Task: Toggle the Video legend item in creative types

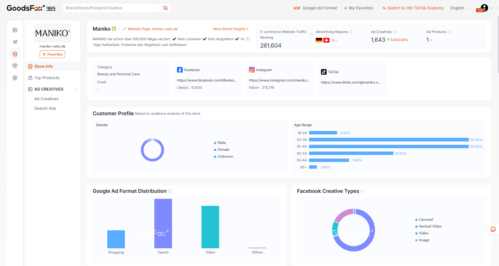Action: [422, 233]
